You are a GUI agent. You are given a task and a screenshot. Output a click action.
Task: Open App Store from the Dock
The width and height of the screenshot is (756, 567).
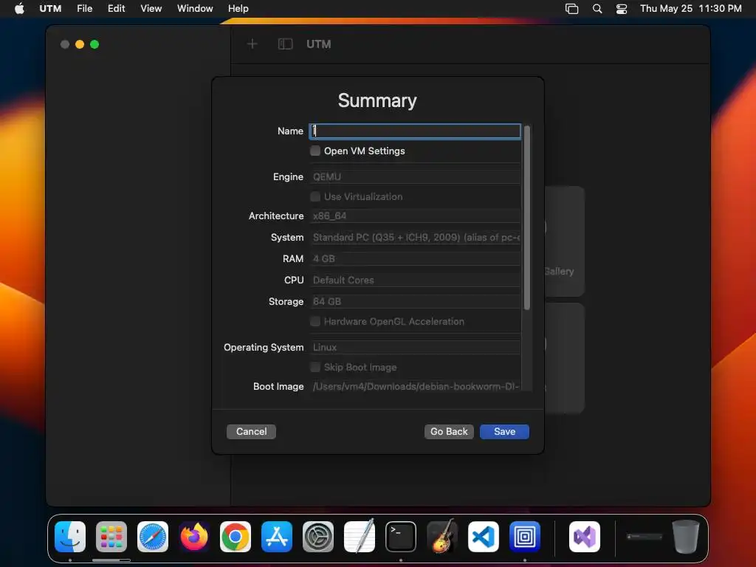(277, 537)
